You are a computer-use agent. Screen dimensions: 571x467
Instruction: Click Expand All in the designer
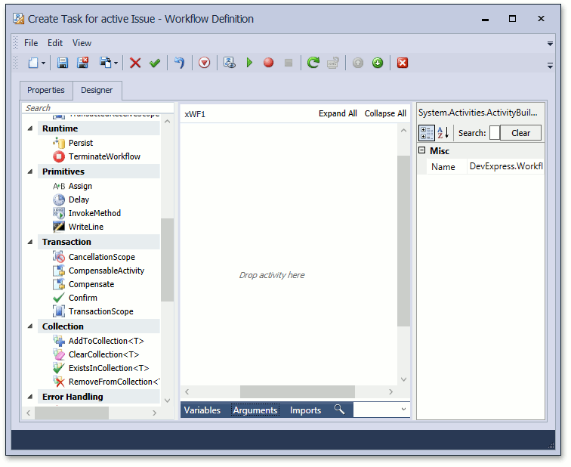coord(338,113)
